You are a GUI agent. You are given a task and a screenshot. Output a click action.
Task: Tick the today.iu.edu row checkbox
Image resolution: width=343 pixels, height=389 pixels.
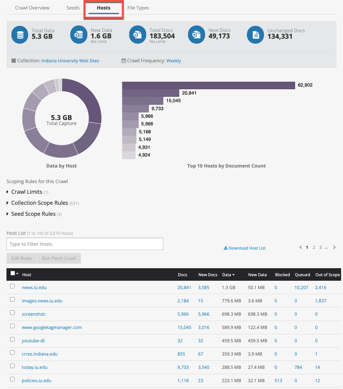13,366
